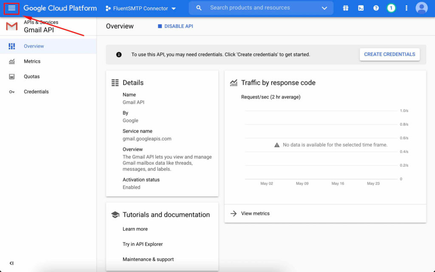This screenshot has width=435, height=272.
Task: View notifications badge showing 1
Action: coord(391,8)
